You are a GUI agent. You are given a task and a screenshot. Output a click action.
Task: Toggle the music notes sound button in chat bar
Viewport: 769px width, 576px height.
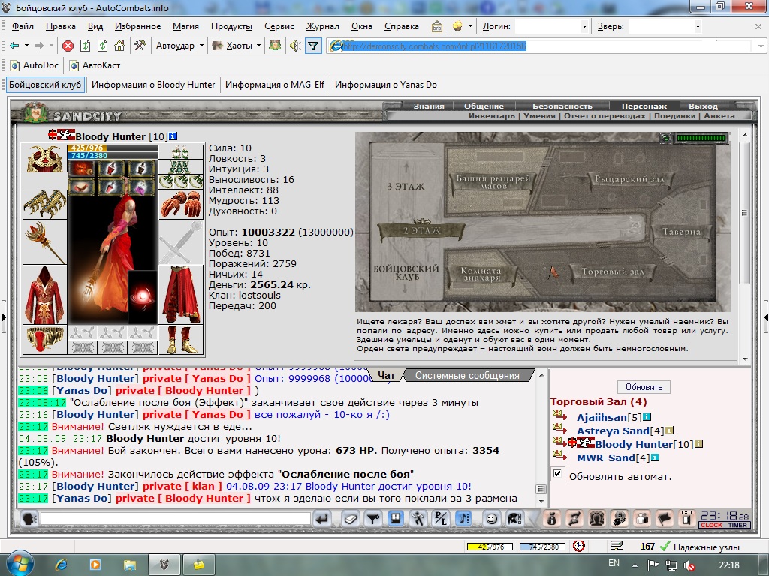pyautogui.click(x=463, y=519)
